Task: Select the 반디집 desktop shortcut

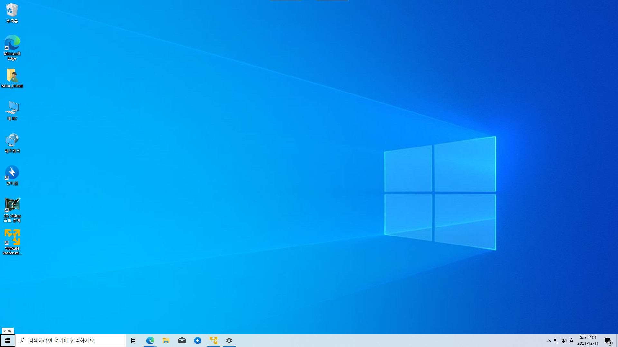Action: 12,175
